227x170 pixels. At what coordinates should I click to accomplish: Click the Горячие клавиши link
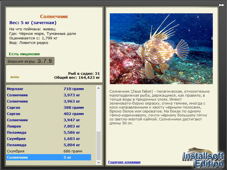[x=124, y=162]
